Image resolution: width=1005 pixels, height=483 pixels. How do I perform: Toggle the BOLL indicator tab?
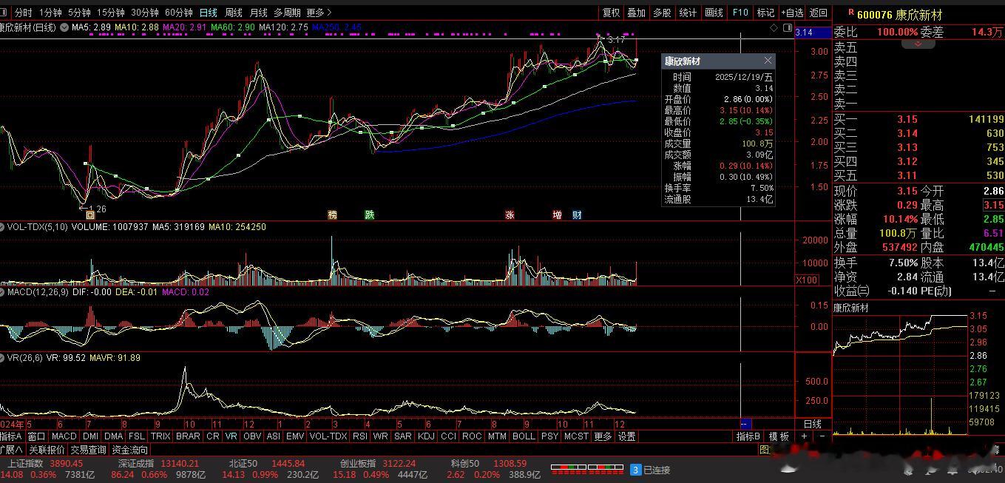[x=524, y=436]
